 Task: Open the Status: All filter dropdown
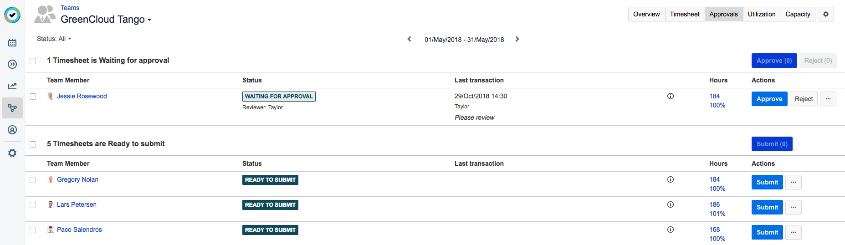(54, 39)
